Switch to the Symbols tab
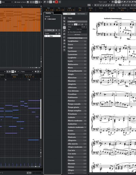 pyautogui.click(x=69, y=14)
